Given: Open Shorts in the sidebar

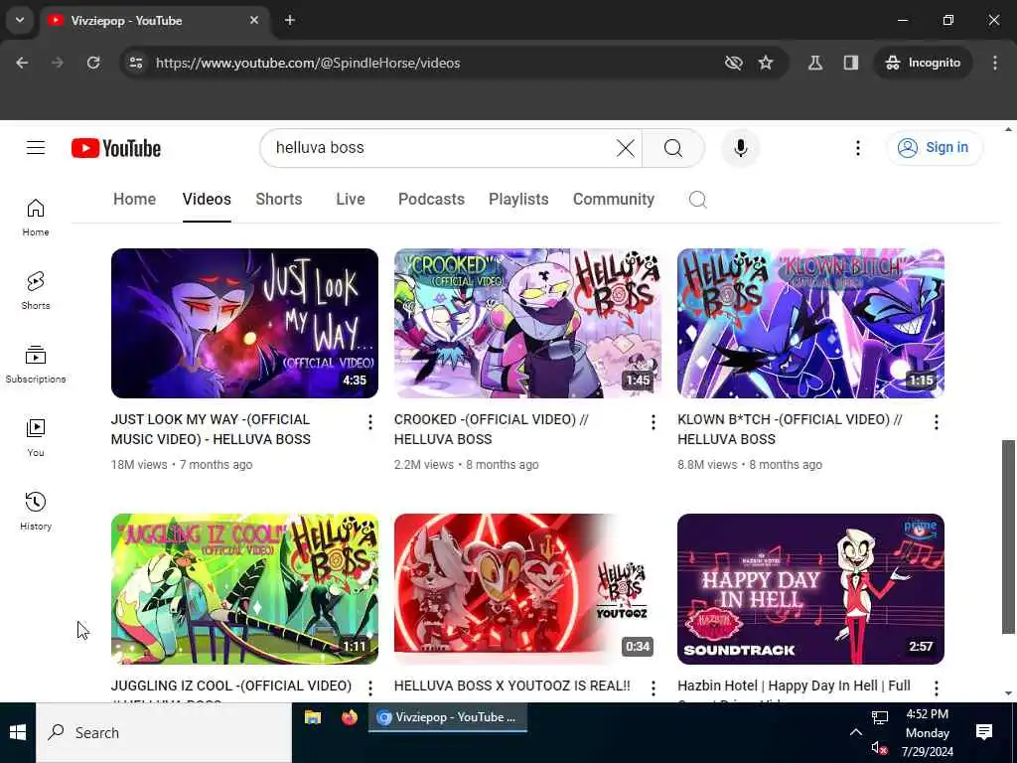Looking at the screenshot, I should tap(36, 291).
